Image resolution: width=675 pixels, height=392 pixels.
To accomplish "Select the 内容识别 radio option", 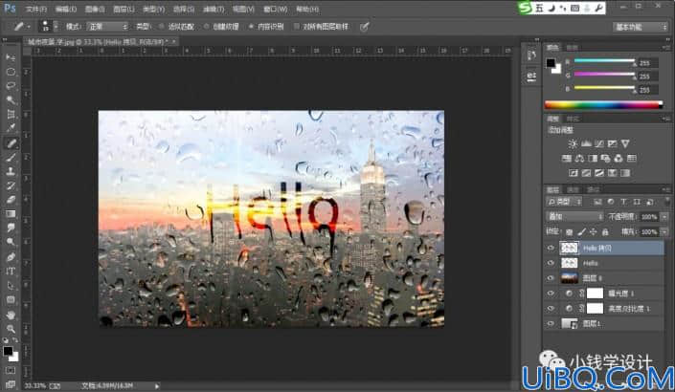I will click(x=251, y=27).
